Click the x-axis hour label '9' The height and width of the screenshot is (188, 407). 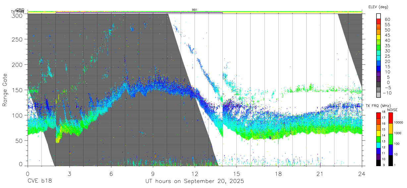(x=153, y=173)
